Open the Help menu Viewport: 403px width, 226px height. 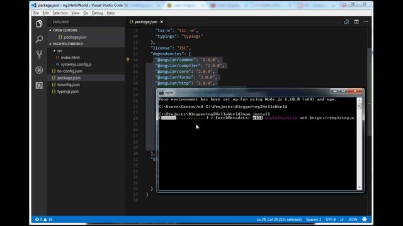point(111,13)
